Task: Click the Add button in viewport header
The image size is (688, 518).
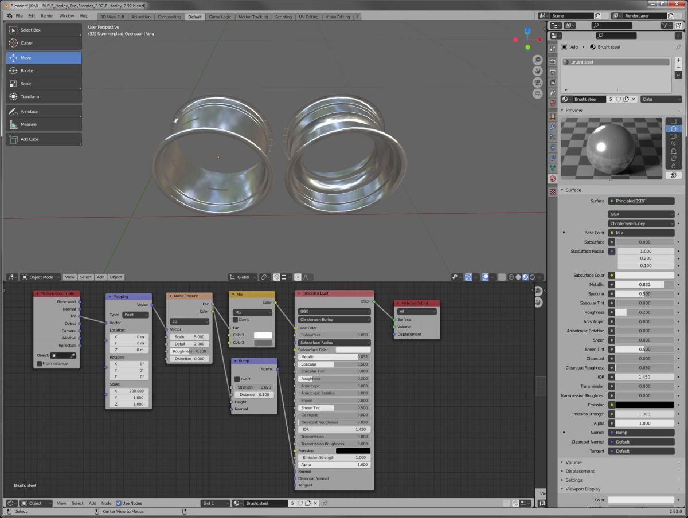Action: [100, 277]
